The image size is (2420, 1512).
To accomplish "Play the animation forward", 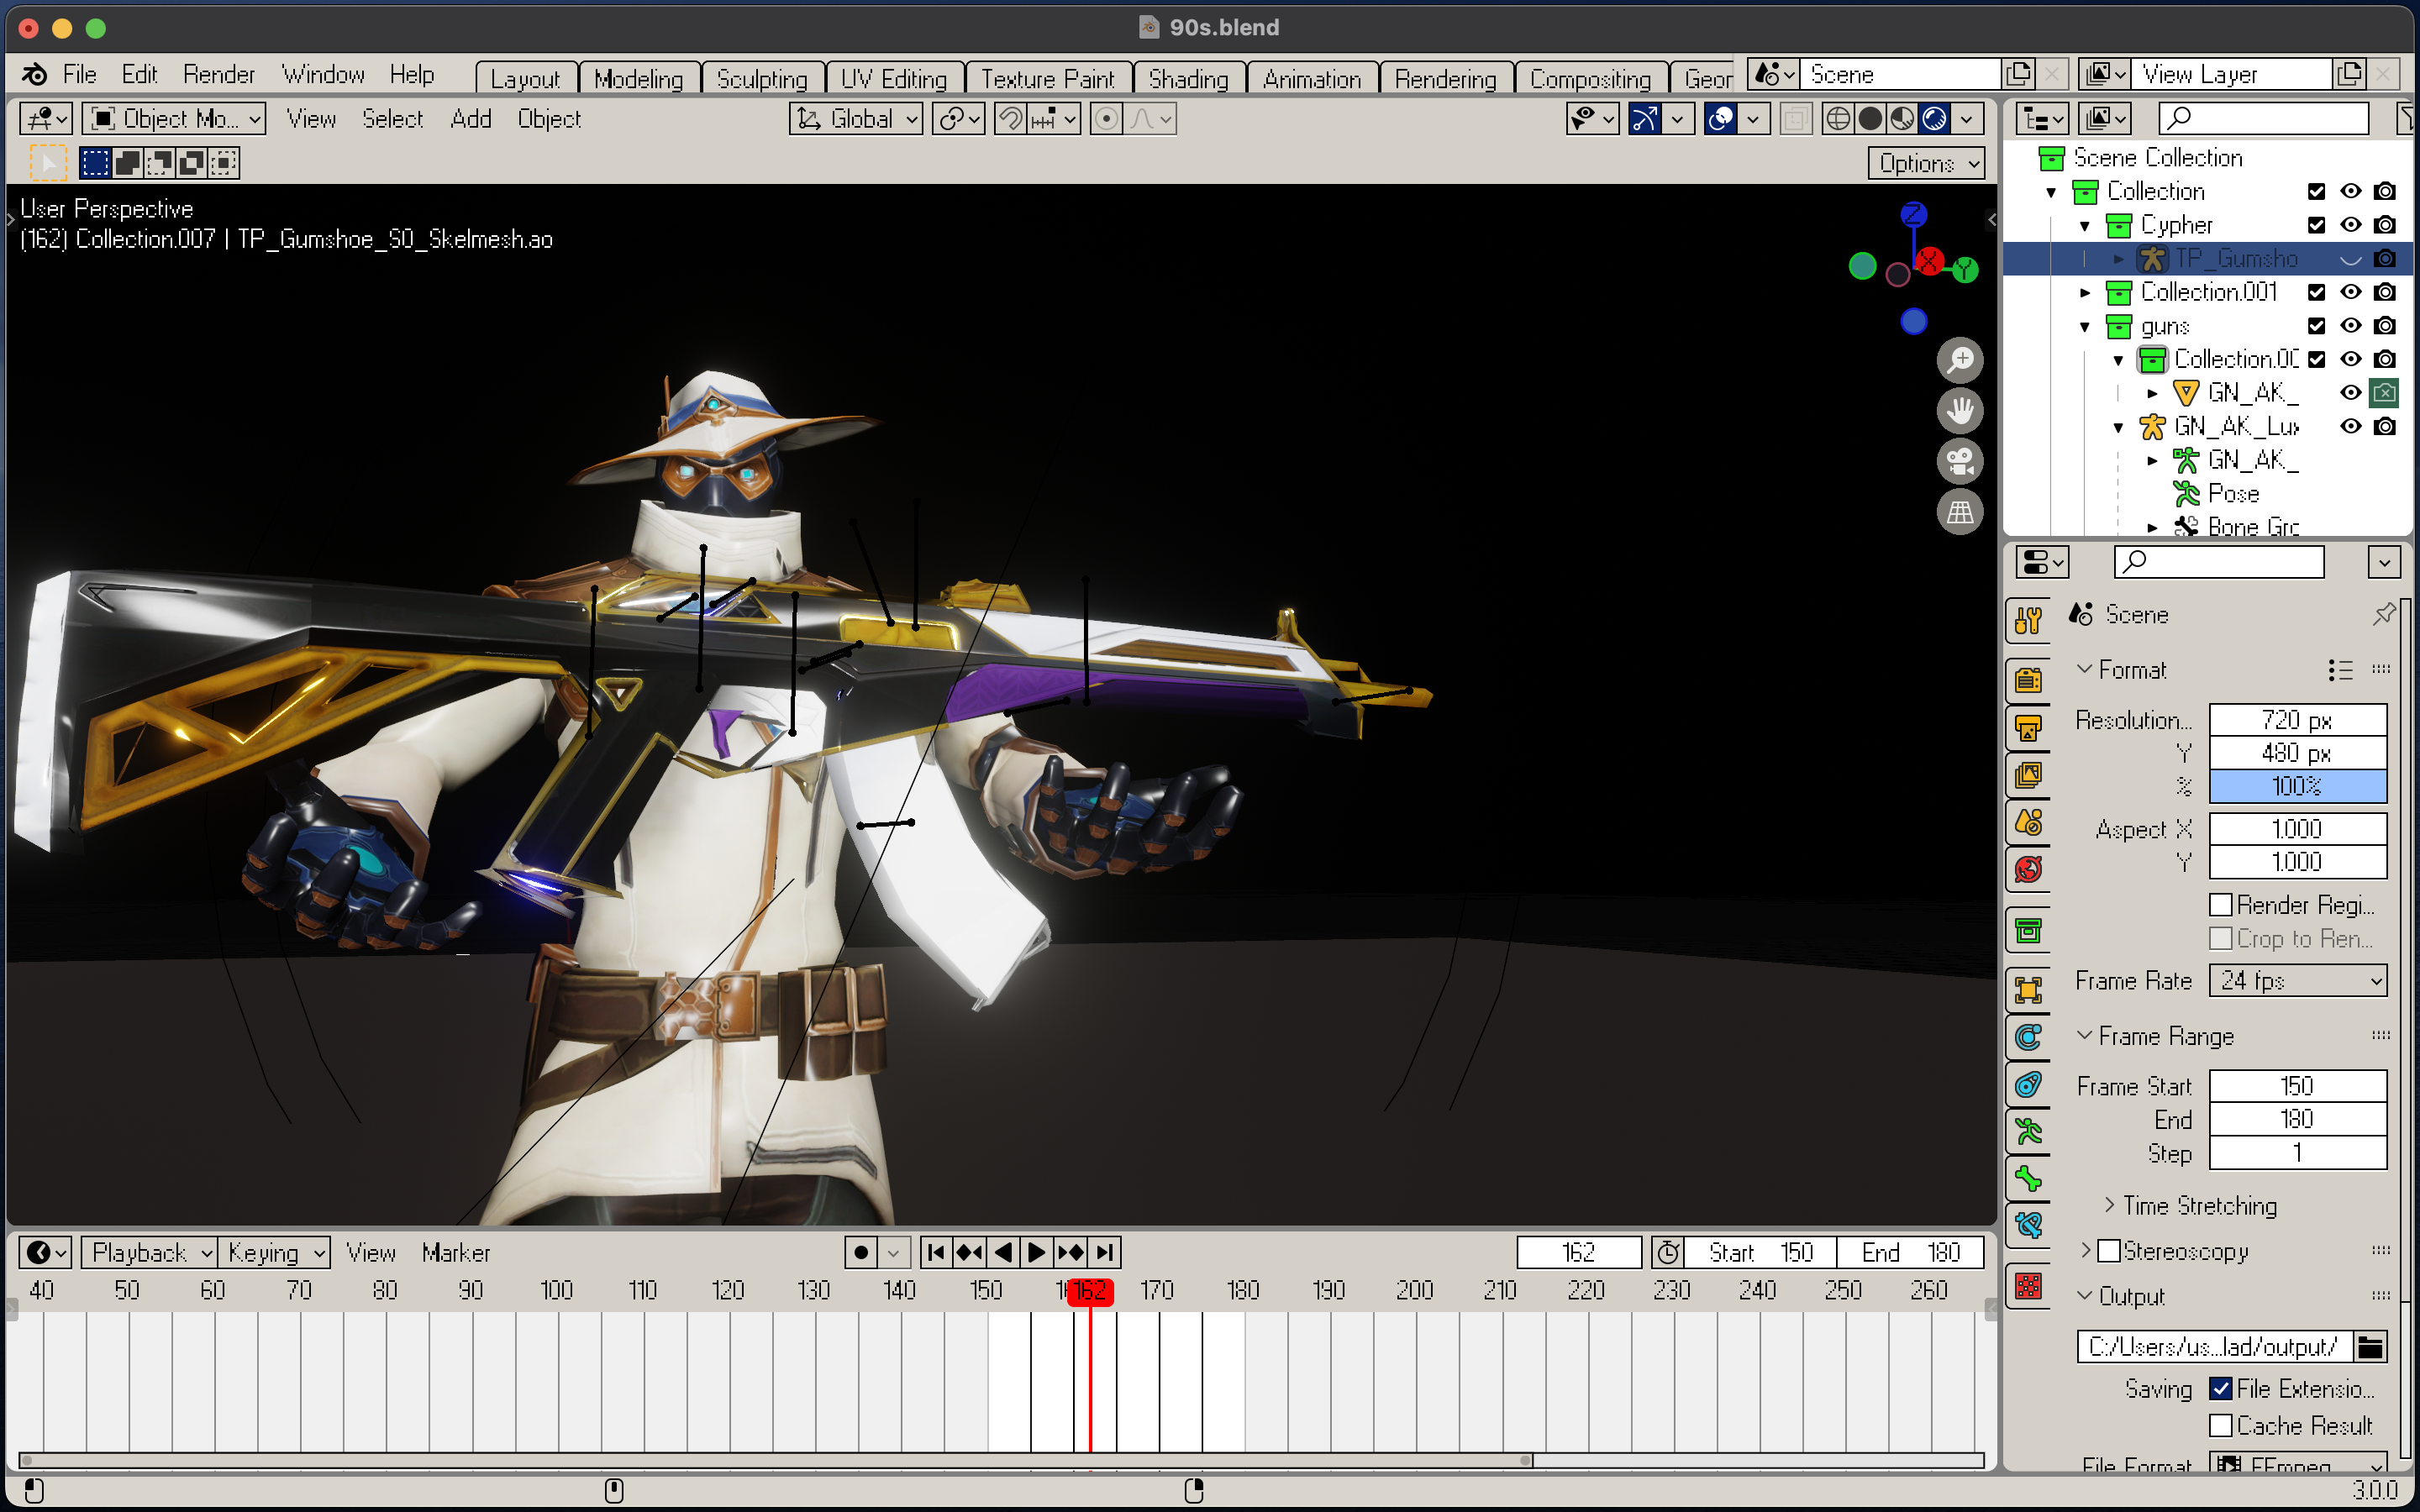I will click(x=1036, y=1252).
